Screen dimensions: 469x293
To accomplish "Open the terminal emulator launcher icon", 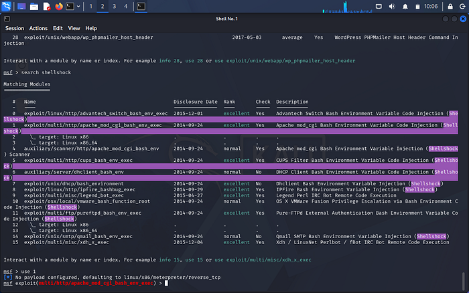I will point(70,6).
